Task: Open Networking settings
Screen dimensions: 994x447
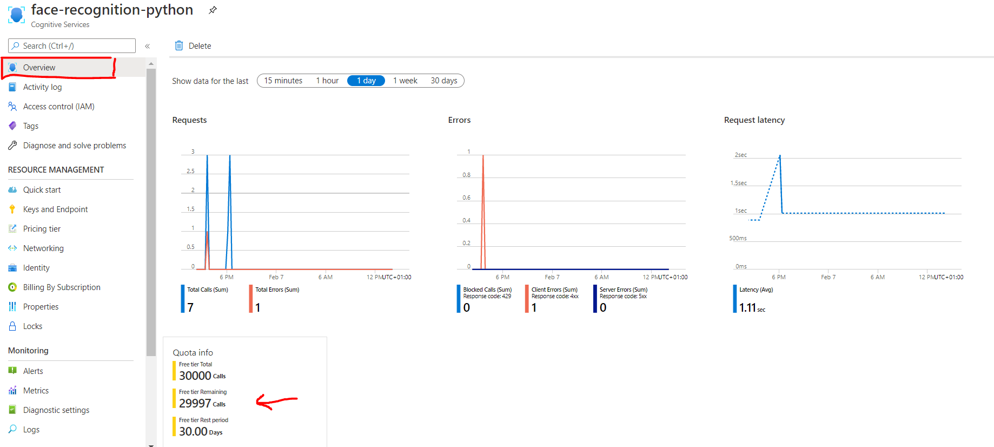Action: 43,248
